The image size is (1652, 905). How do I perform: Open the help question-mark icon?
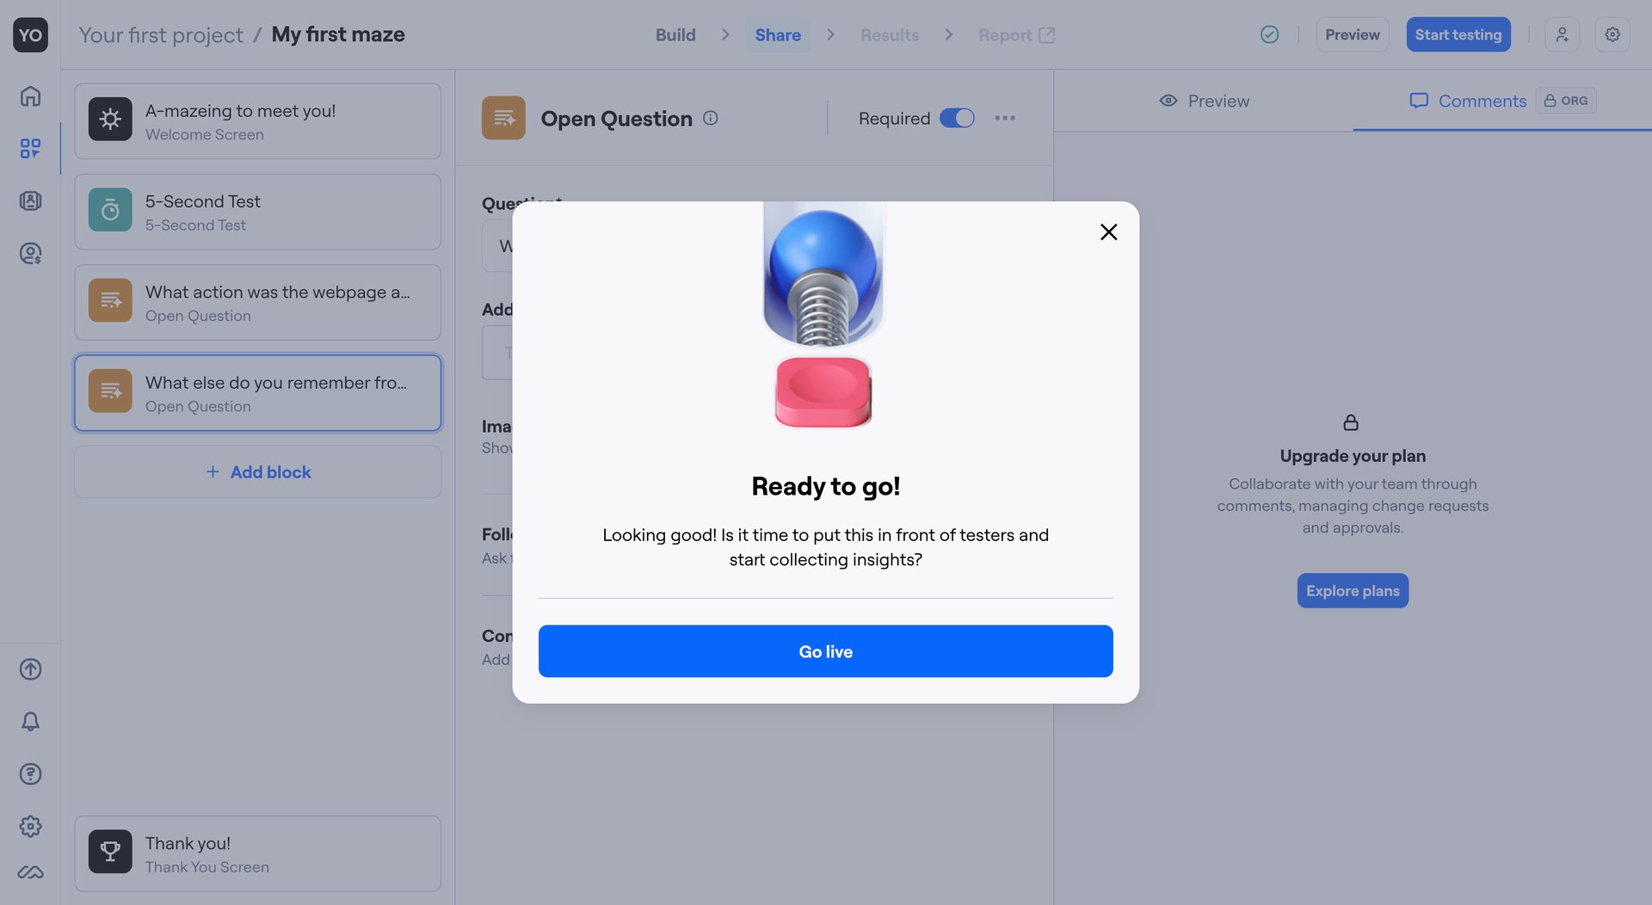[30, 774]
